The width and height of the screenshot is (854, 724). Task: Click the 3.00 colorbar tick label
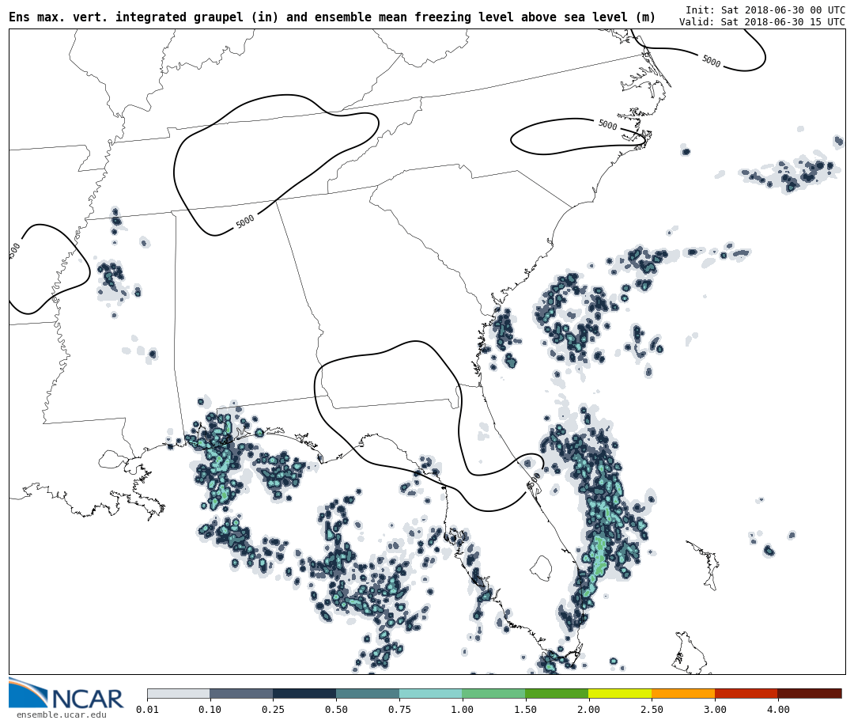(x=715, y=709)
